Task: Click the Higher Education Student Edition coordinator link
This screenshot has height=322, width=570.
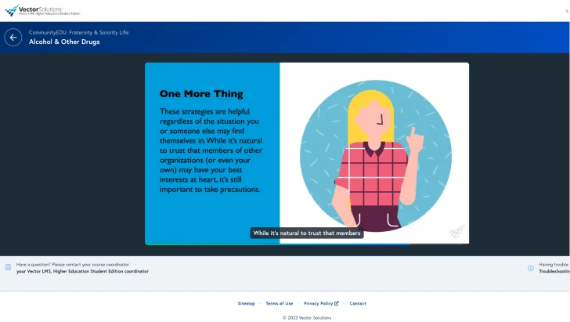Action: (x=82, y=271)
